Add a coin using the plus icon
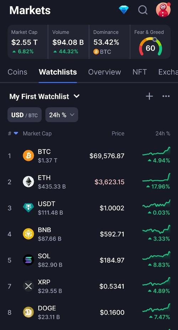Image resolution: width=178 pixels, height=330 pixels. 149,96
